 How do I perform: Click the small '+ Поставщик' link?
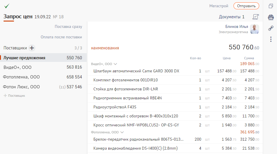click(x=14, y=96)
